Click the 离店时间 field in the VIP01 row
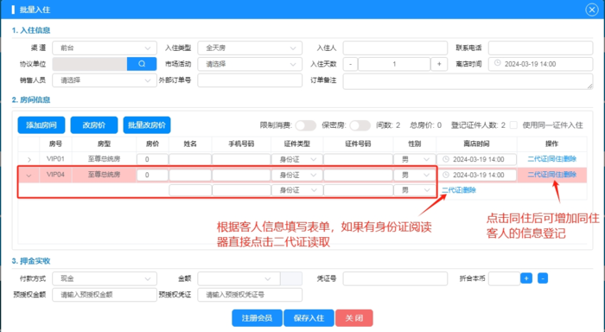 pyautogui.click(x=476, y=159)
